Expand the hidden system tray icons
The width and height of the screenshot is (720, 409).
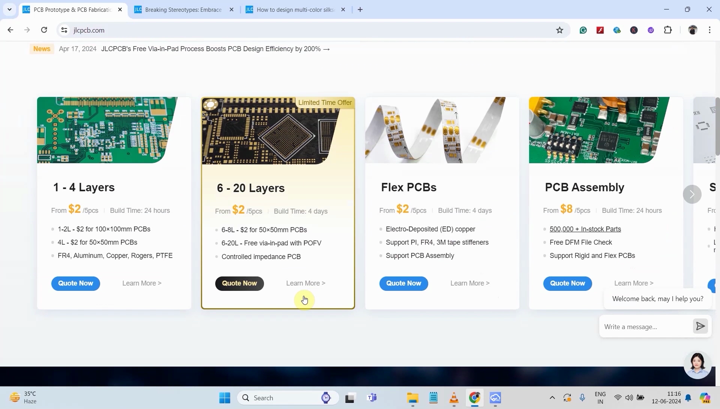(552, 398)
